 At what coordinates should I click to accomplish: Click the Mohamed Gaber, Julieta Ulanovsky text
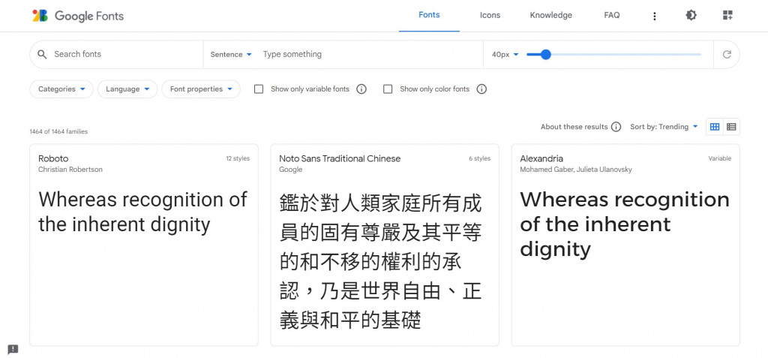(x=576, y=170)
